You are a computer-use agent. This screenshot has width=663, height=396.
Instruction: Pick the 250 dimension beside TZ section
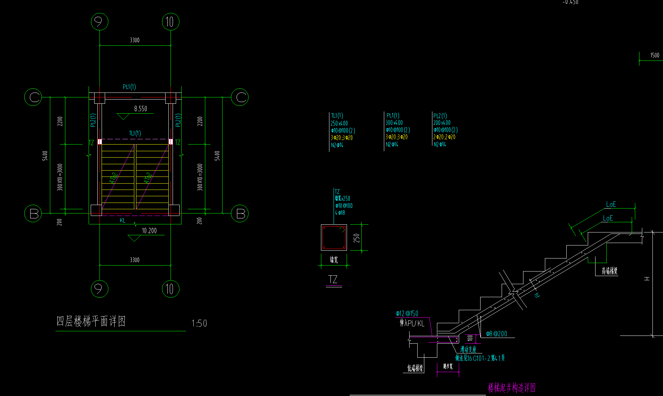click(x=356, y=238)
